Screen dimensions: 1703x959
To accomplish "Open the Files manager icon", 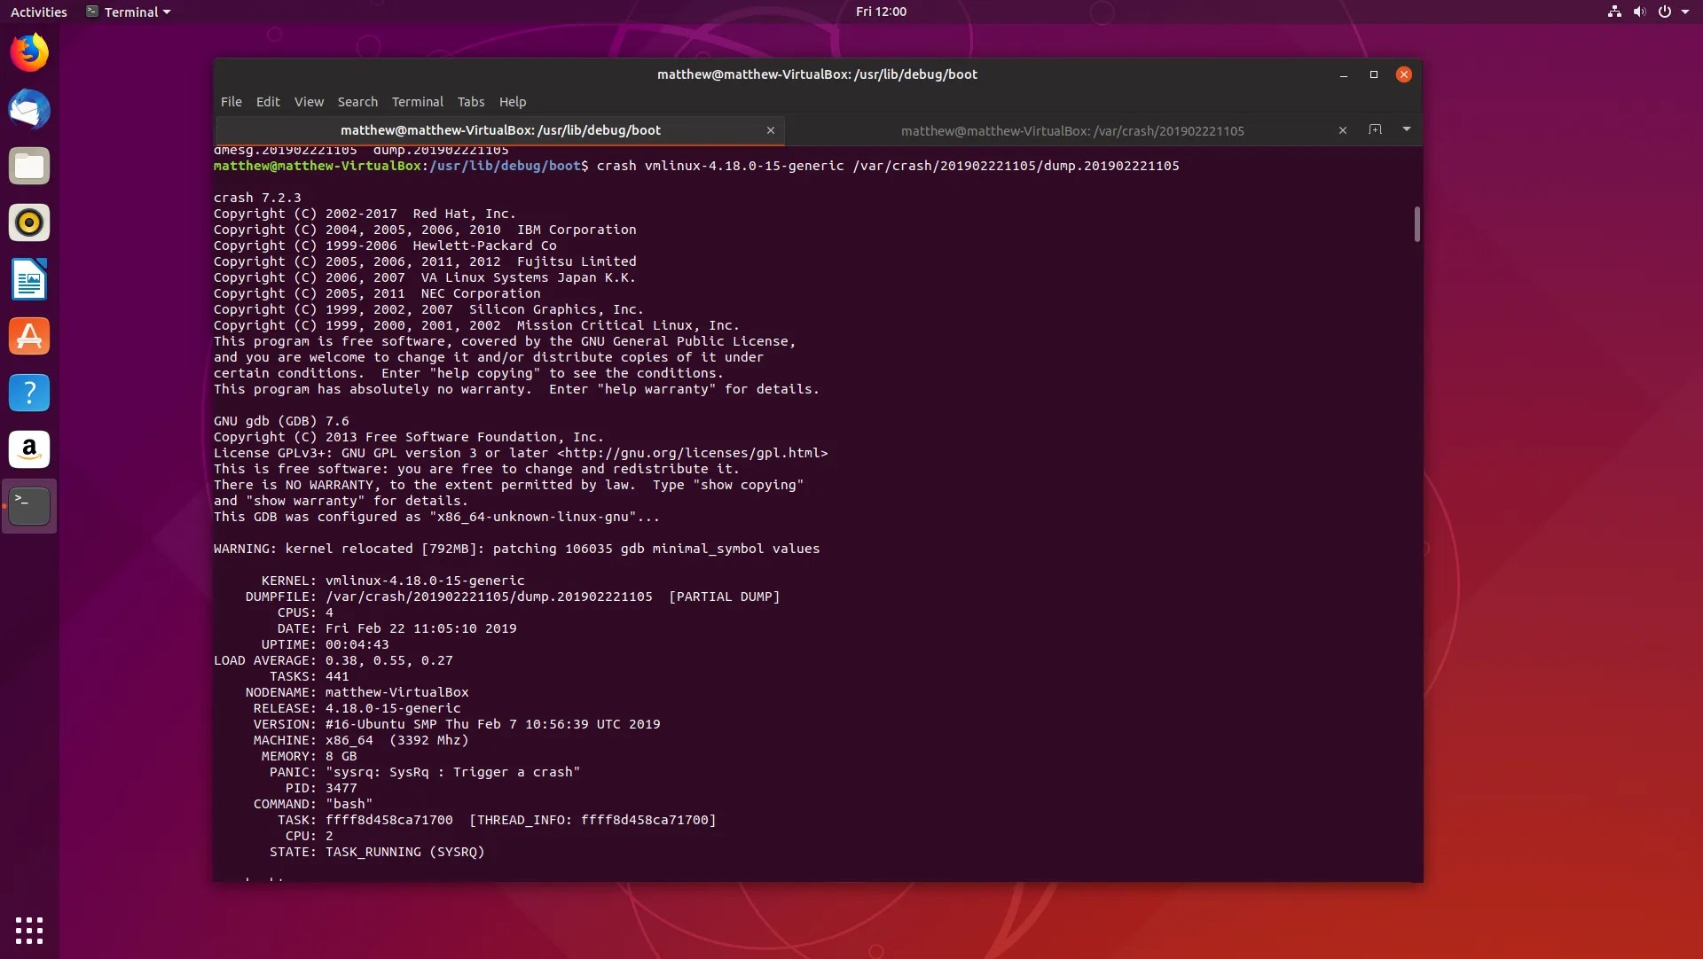I will click(x=29, y=167).
